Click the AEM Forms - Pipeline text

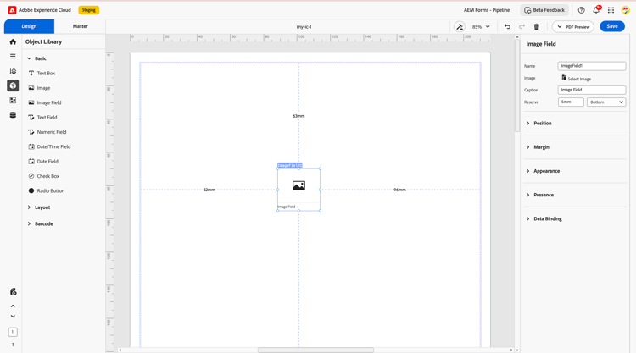pos(487,10)
